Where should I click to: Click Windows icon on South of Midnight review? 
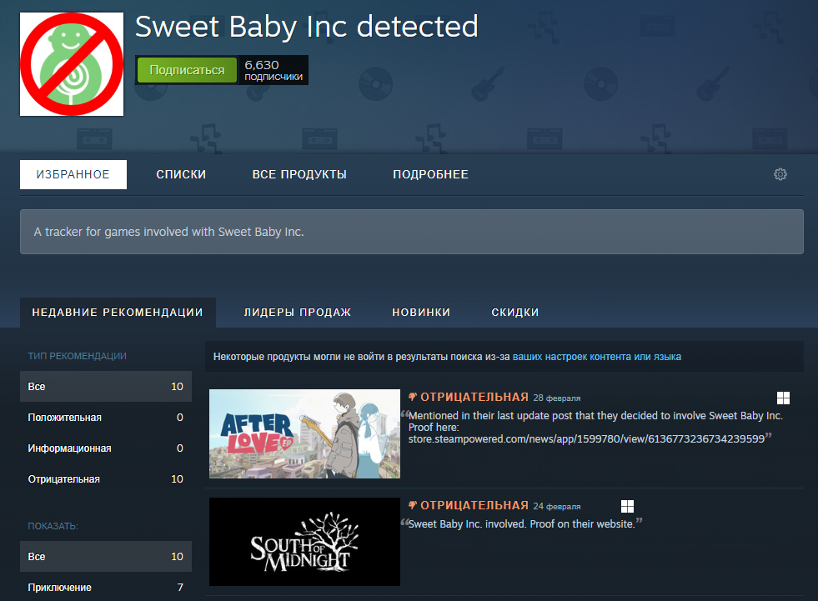[627, 507]
